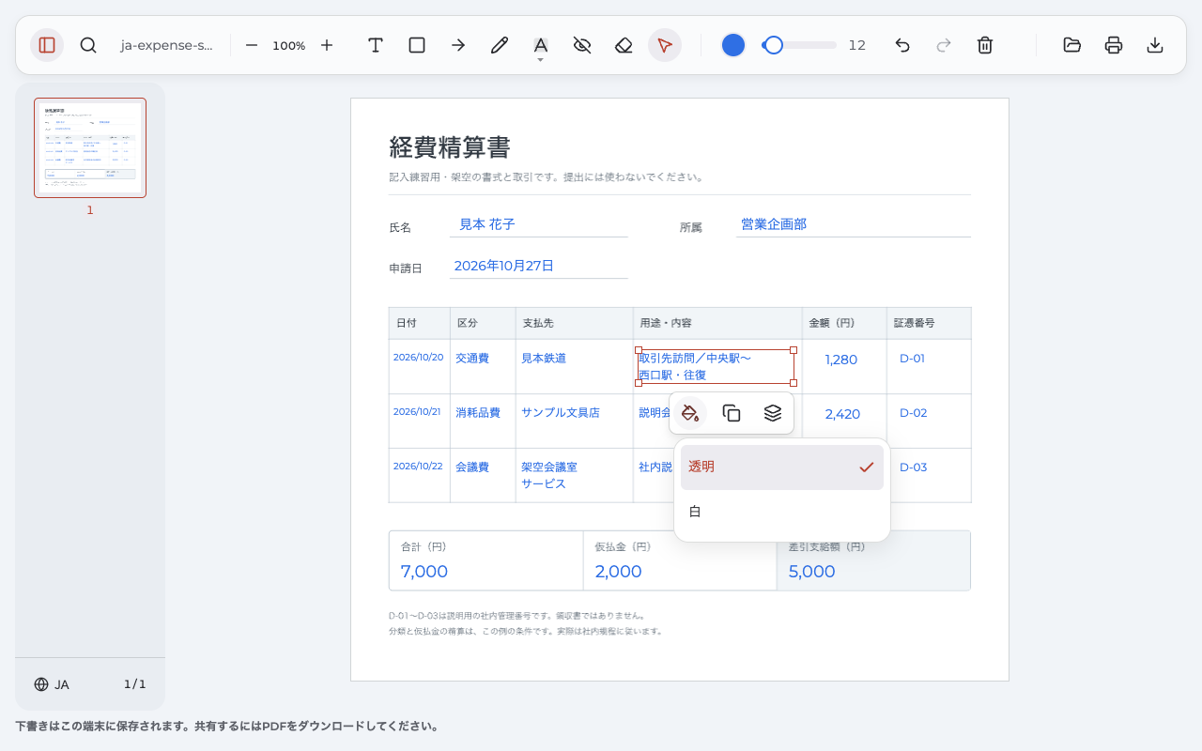Click the D-01 receipt number
This screenshot has width=1202, height=751.
pyautogui.click(x=913, y=359)
